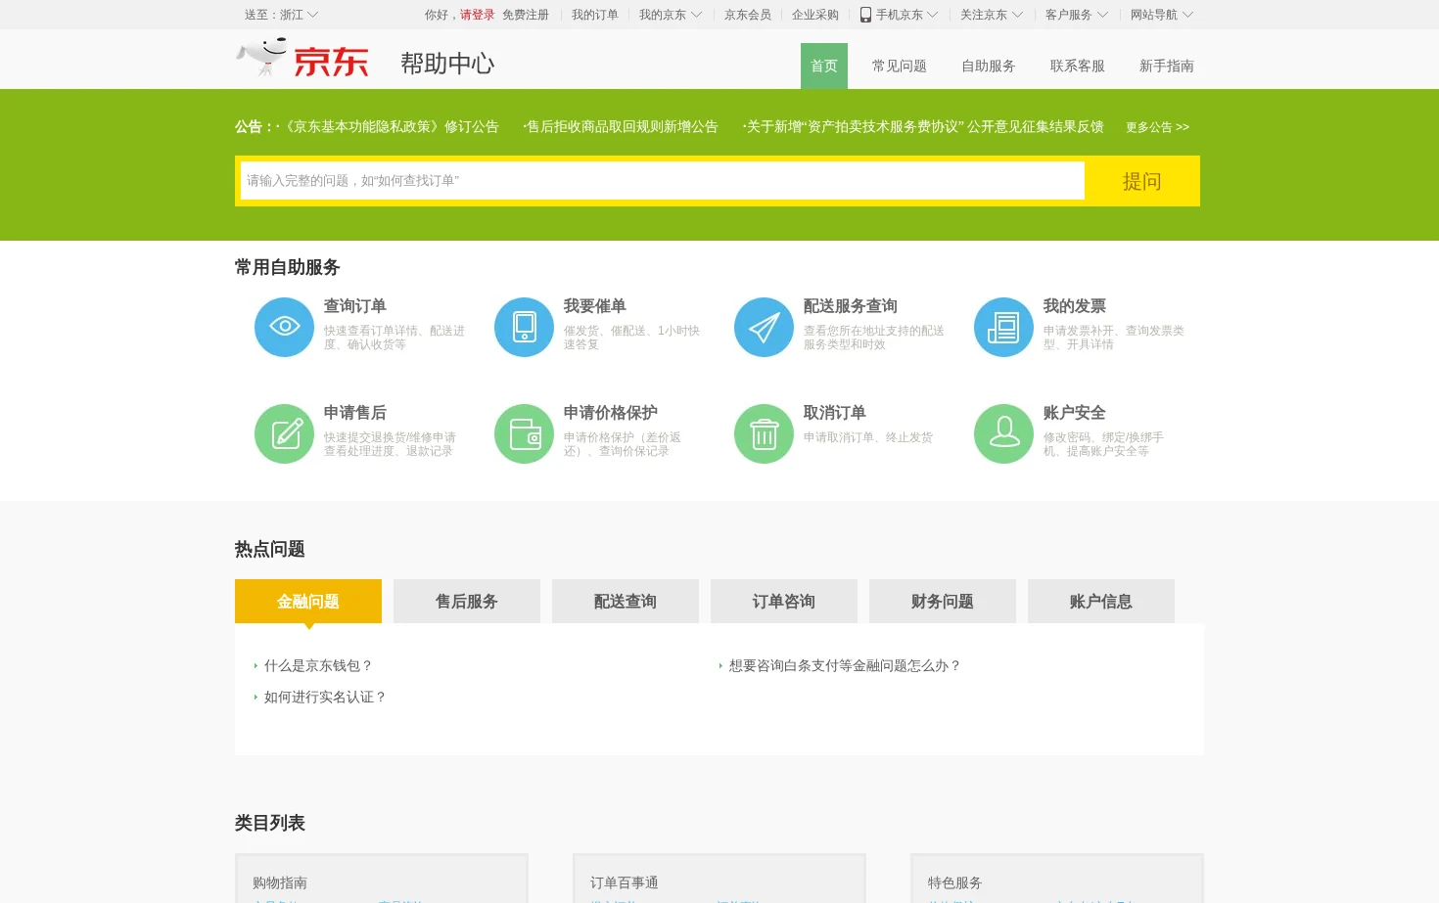
Task: Open the 我的发票 invoice icon
Action: [x=1003, y=327]
